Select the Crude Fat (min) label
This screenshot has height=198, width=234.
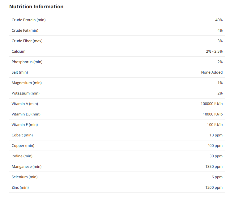coord(25,30)
